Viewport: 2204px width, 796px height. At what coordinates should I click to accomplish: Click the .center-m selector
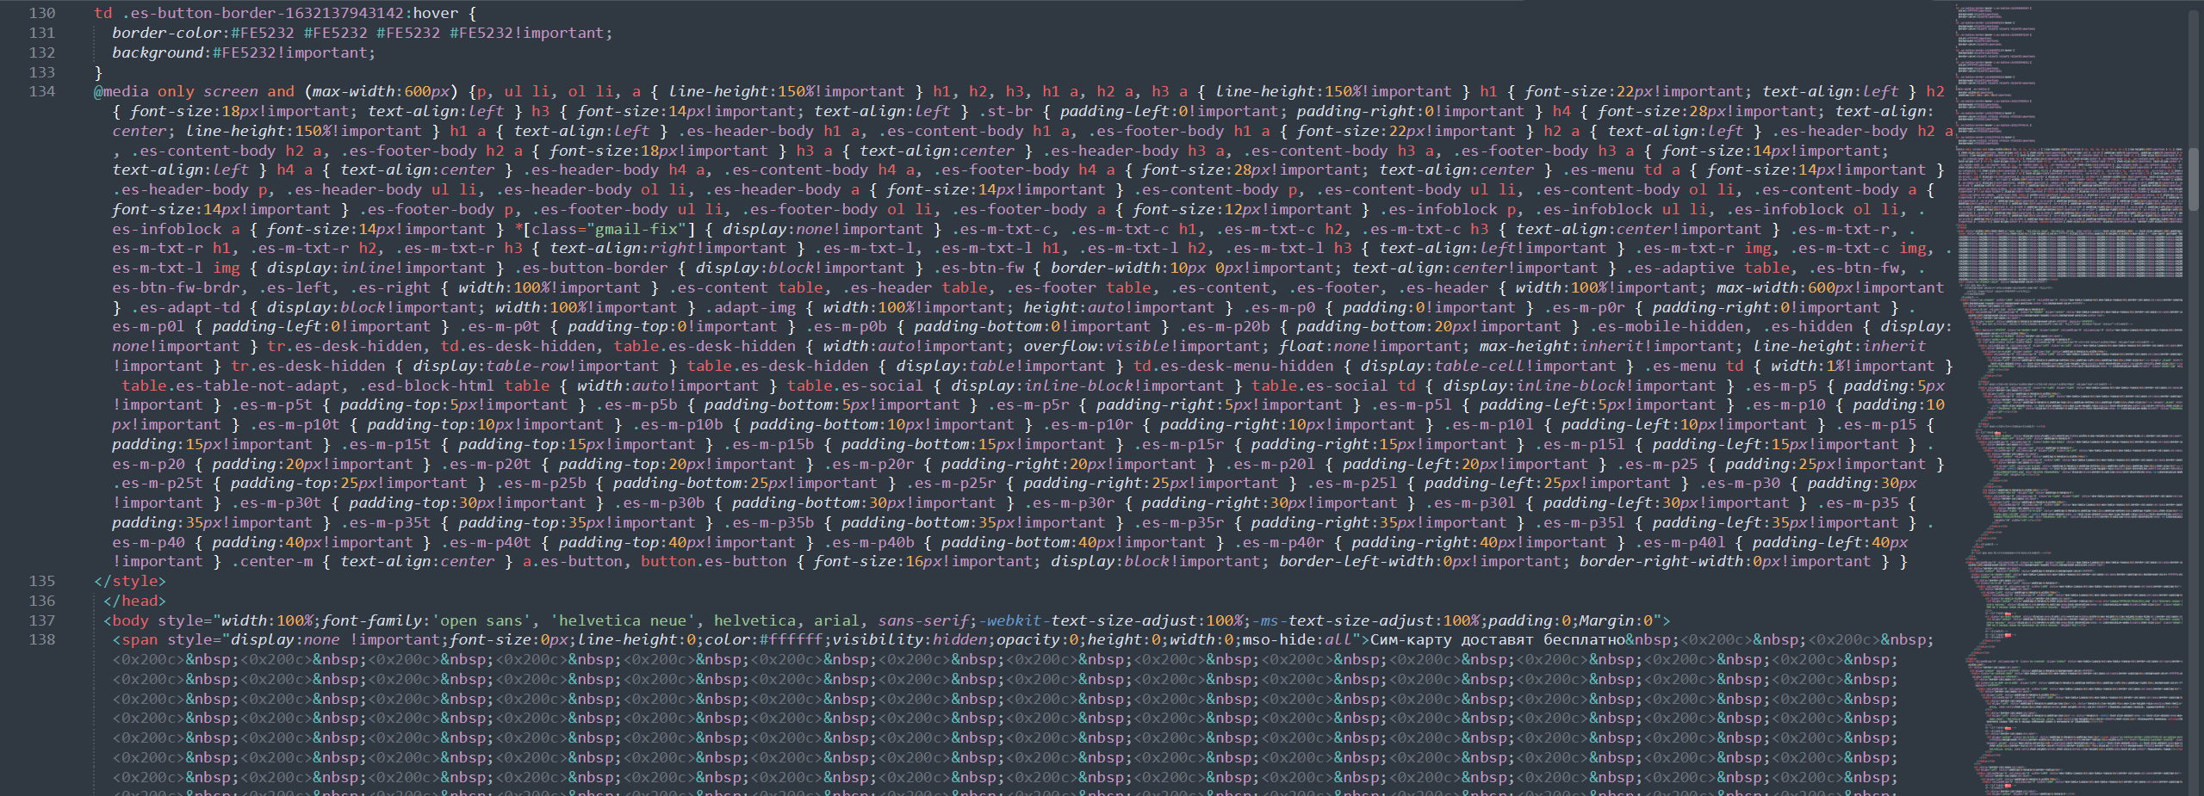[x=272, y=561]
